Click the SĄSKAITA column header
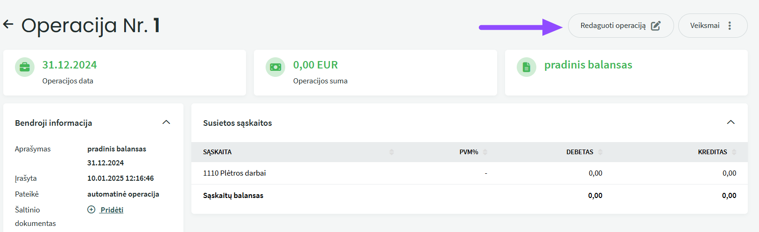Viewport: 759px width, 232px height. click(217, 152)
